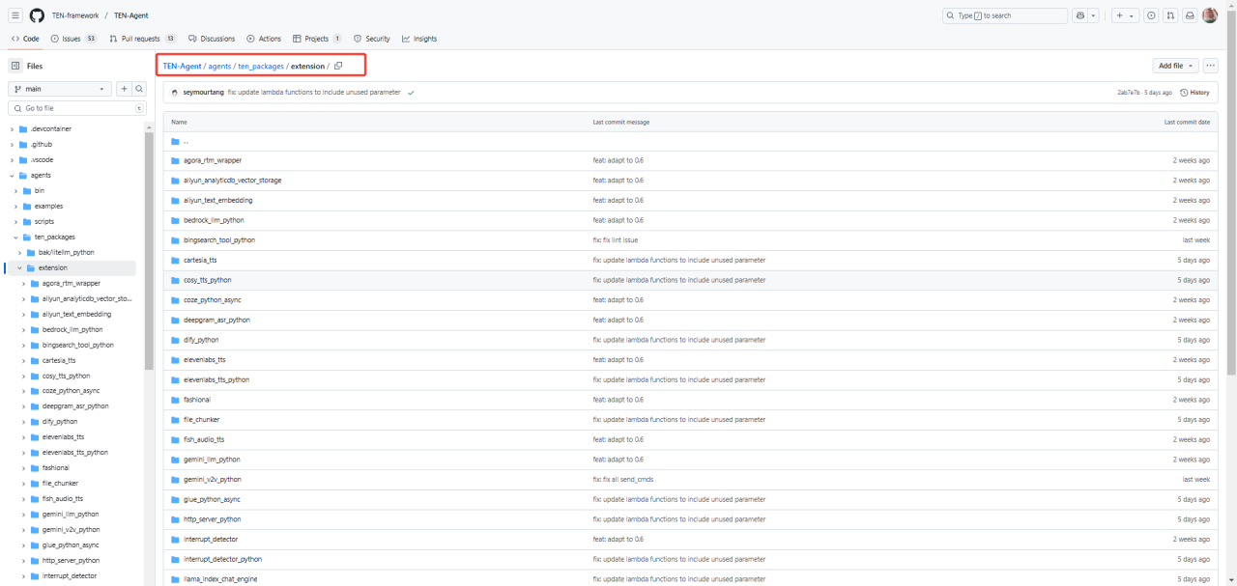Select fish_audio_tts item in sidebar tree

coord(62,498)
